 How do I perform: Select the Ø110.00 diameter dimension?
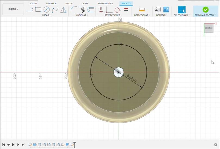pyautogui.click(x=131, y=78)
